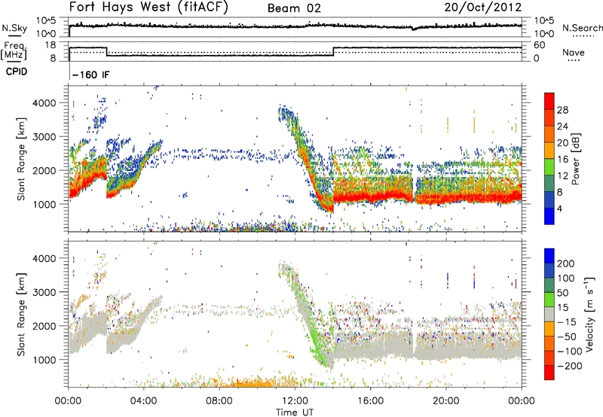603x417 pixels.
Task: Click the frequency step-up in the Freq. trace
Action: click(x=333, y=51)
